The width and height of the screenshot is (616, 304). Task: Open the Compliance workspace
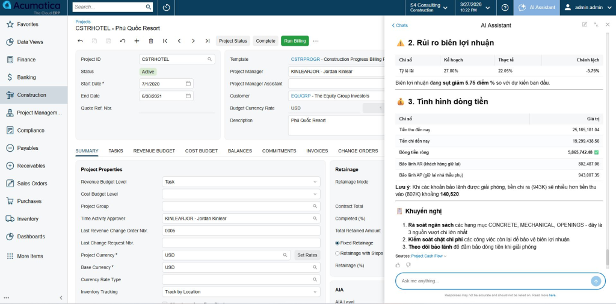click(x=34, y=131)
